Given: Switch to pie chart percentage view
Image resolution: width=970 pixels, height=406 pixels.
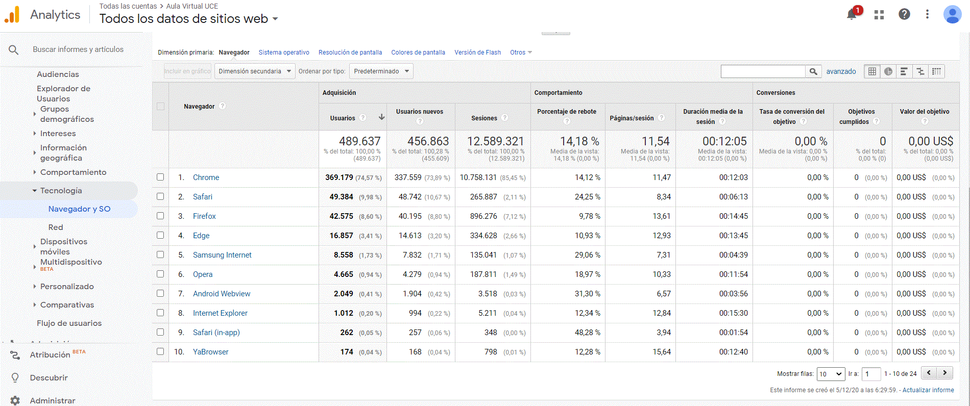Looking at the screenshot, I should (888, 71).
